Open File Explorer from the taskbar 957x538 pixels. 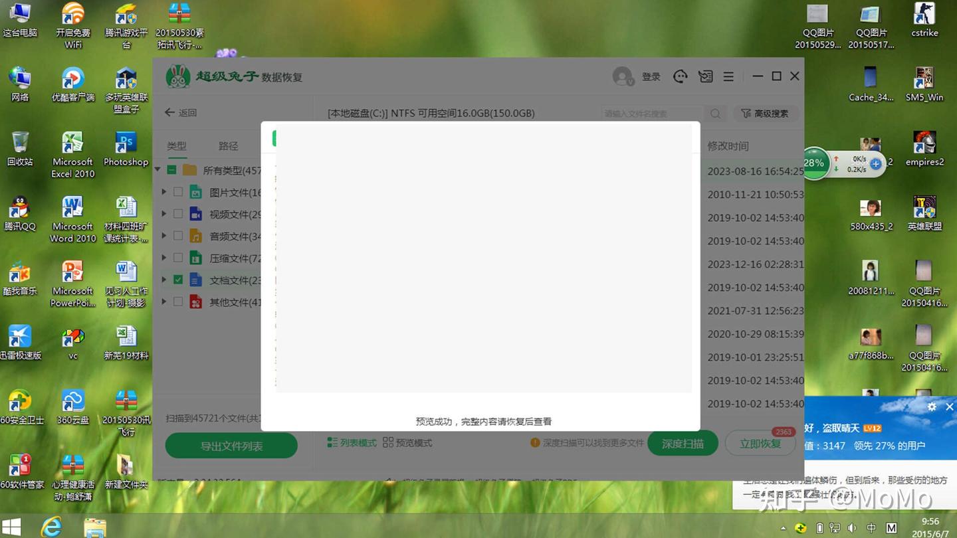[x=95, y=527]
